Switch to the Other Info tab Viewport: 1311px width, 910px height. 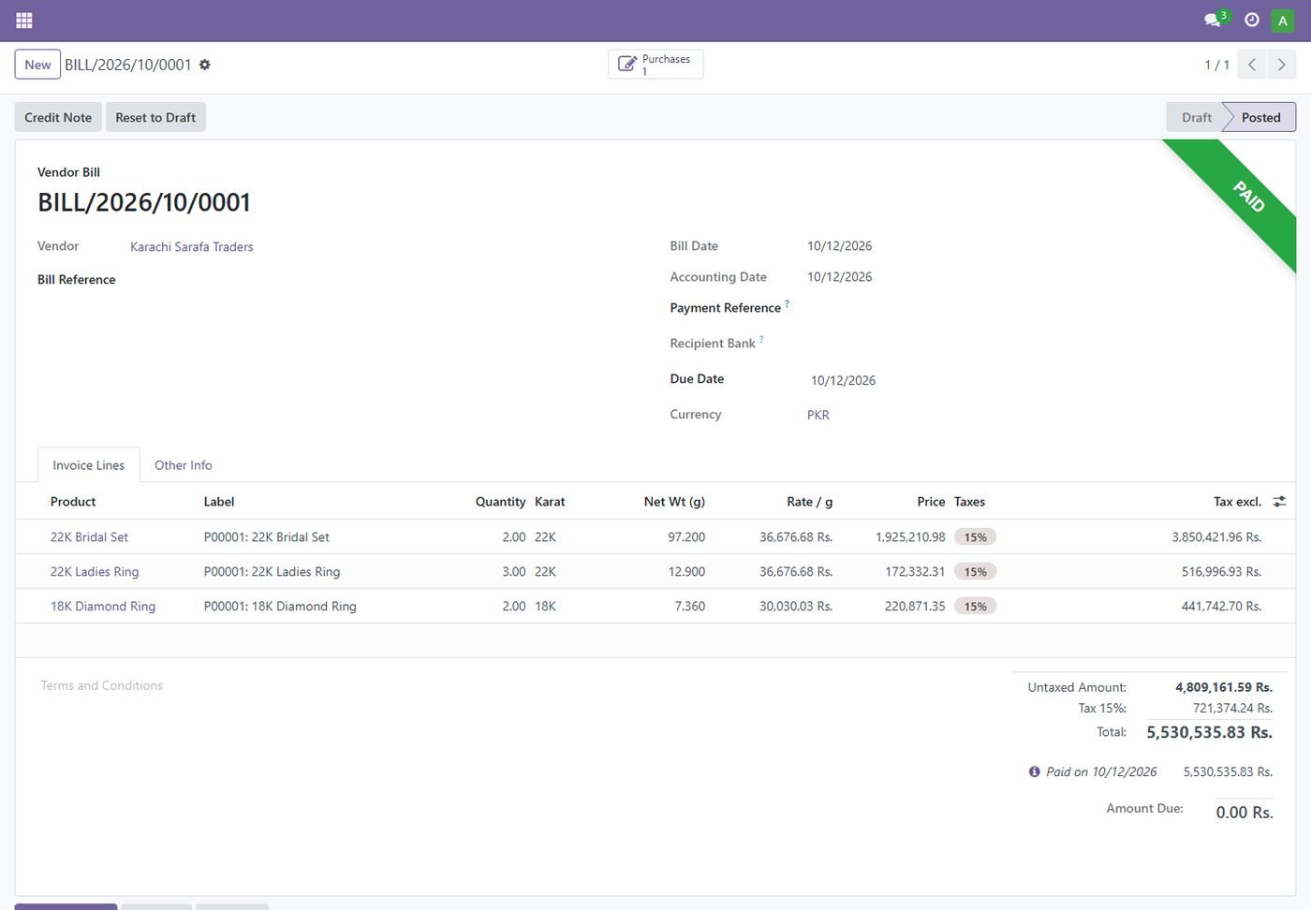(x=184, y=465)
